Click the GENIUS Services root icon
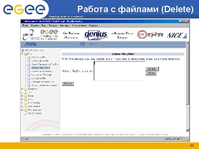199x149 pixels. click(x=22, y=50)
